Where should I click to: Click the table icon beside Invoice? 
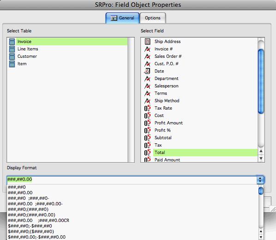(x=12, y=42)
